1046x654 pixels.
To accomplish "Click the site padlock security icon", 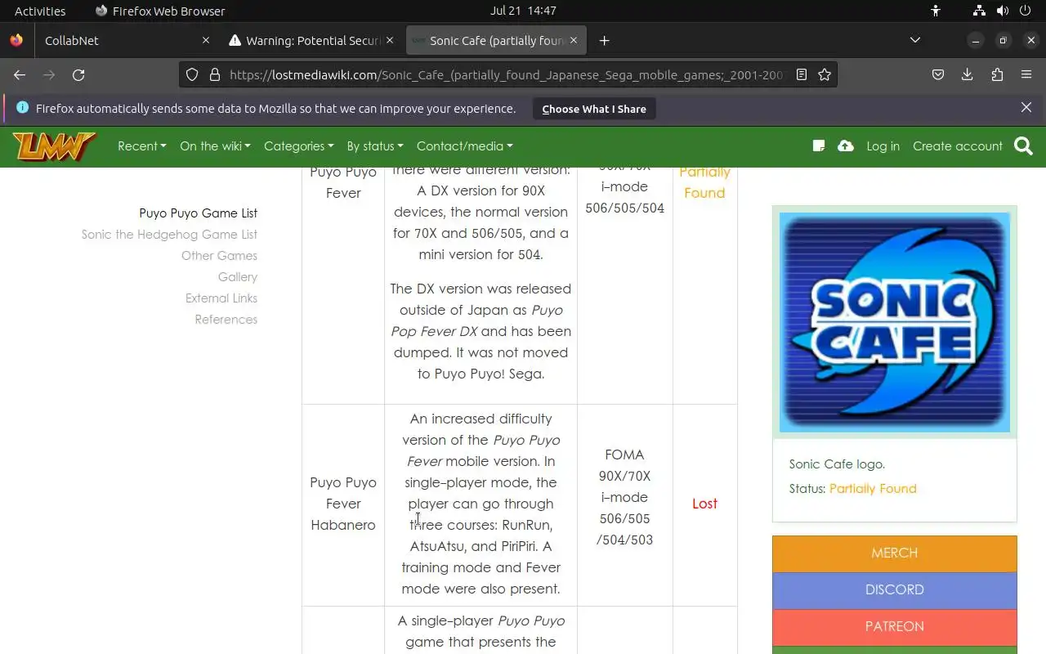I will tap(215, 74).
